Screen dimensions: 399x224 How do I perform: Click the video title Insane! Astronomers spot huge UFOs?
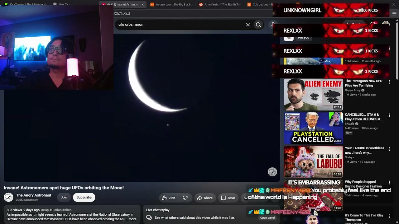(64, 188)
